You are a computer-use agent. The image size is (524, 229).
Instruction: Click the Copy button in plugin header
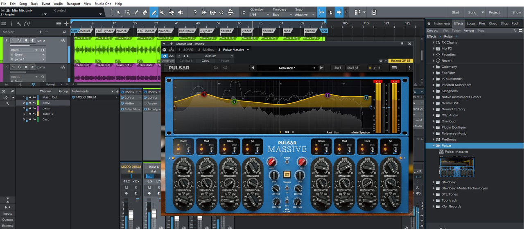[205, 61]
